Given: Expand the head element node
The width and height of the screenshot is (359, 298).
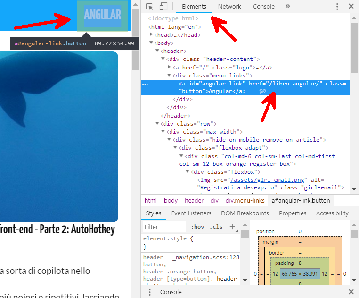Looking at the screenshot, I should [151, 34].
